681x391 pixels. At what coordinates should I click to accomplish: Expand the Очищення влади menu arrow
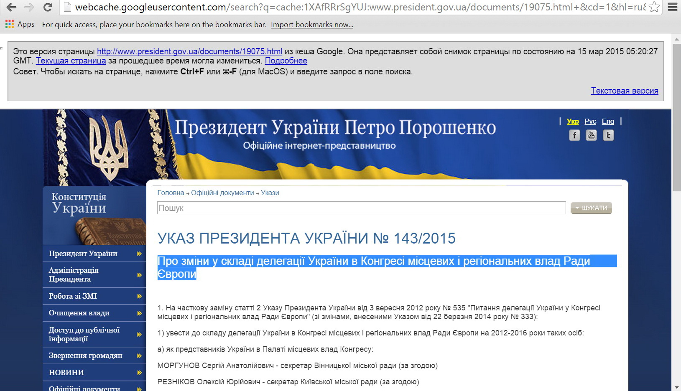pos(139,313)
